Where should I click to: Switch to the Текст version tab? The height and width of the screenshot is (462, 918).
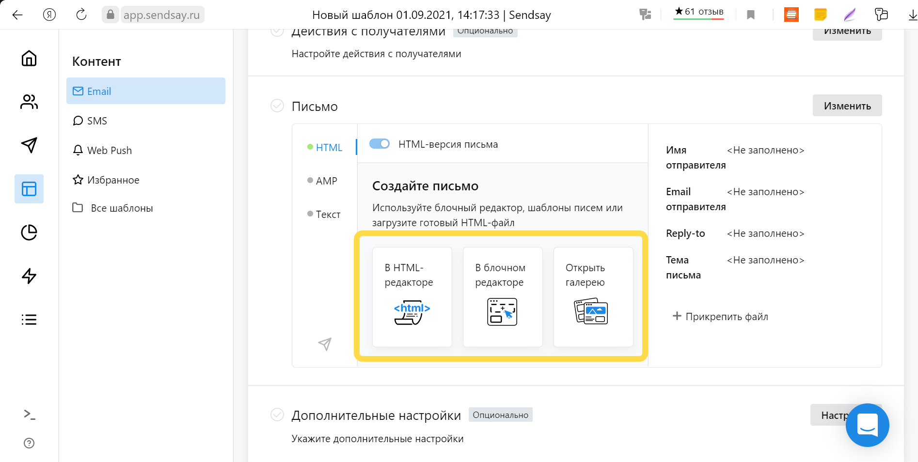[328, 215]
